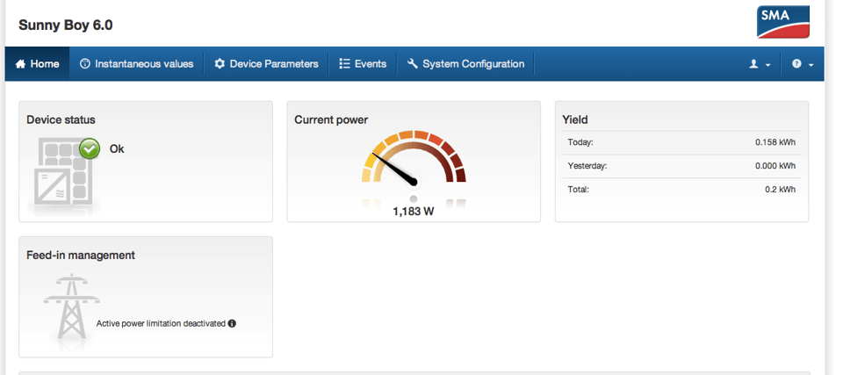This screenshot has height=375, width=843.
Task: Click the wrench icon beside System Configuration
Action: pos(413,64)
